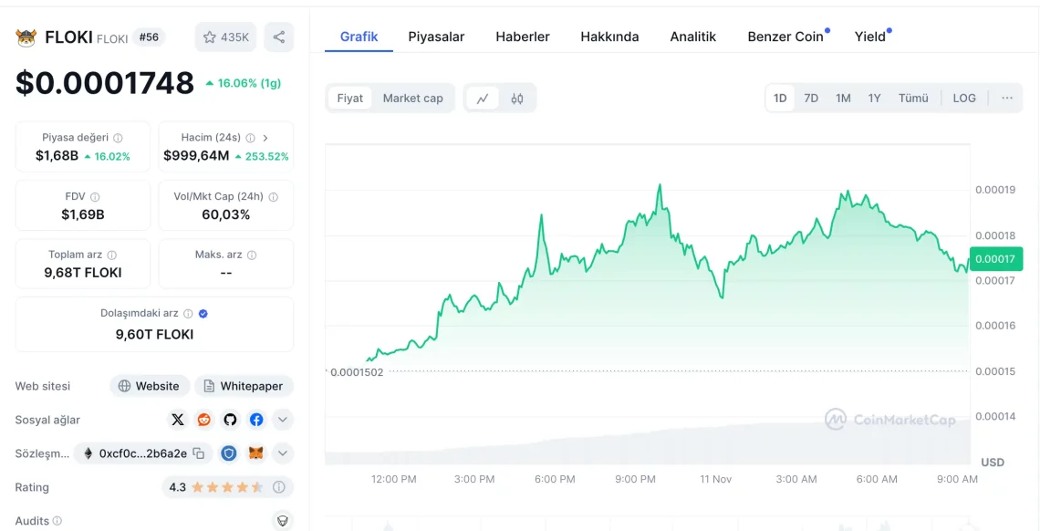Screen dimensions: 1040x531
Task: Open the FLOKI Whitepaper
Action: pyautogui.click(x=244, y=386)
